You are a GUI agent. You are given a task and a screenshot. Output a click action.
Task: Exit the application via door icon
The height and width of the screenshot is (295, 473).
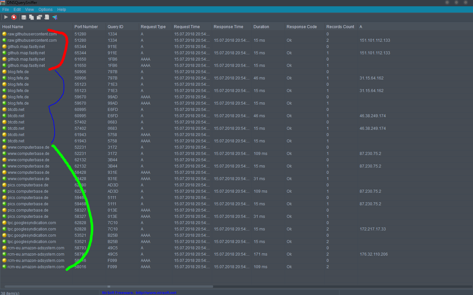pos(55,17)
